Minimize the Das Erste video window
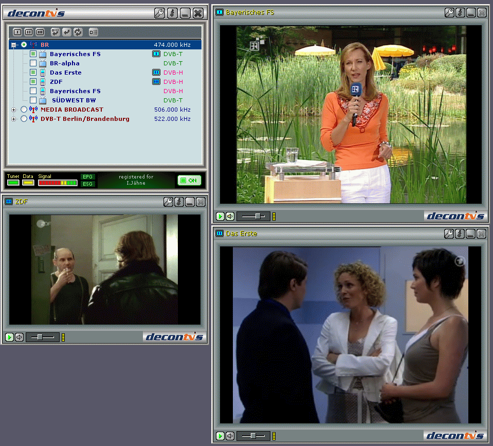 (x=470, y=234)
